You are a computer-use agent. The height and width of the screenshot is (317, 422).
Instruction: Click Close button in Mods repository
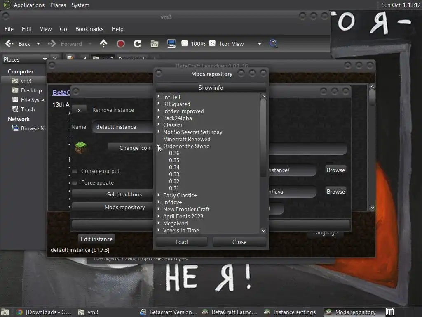point(239,242)
